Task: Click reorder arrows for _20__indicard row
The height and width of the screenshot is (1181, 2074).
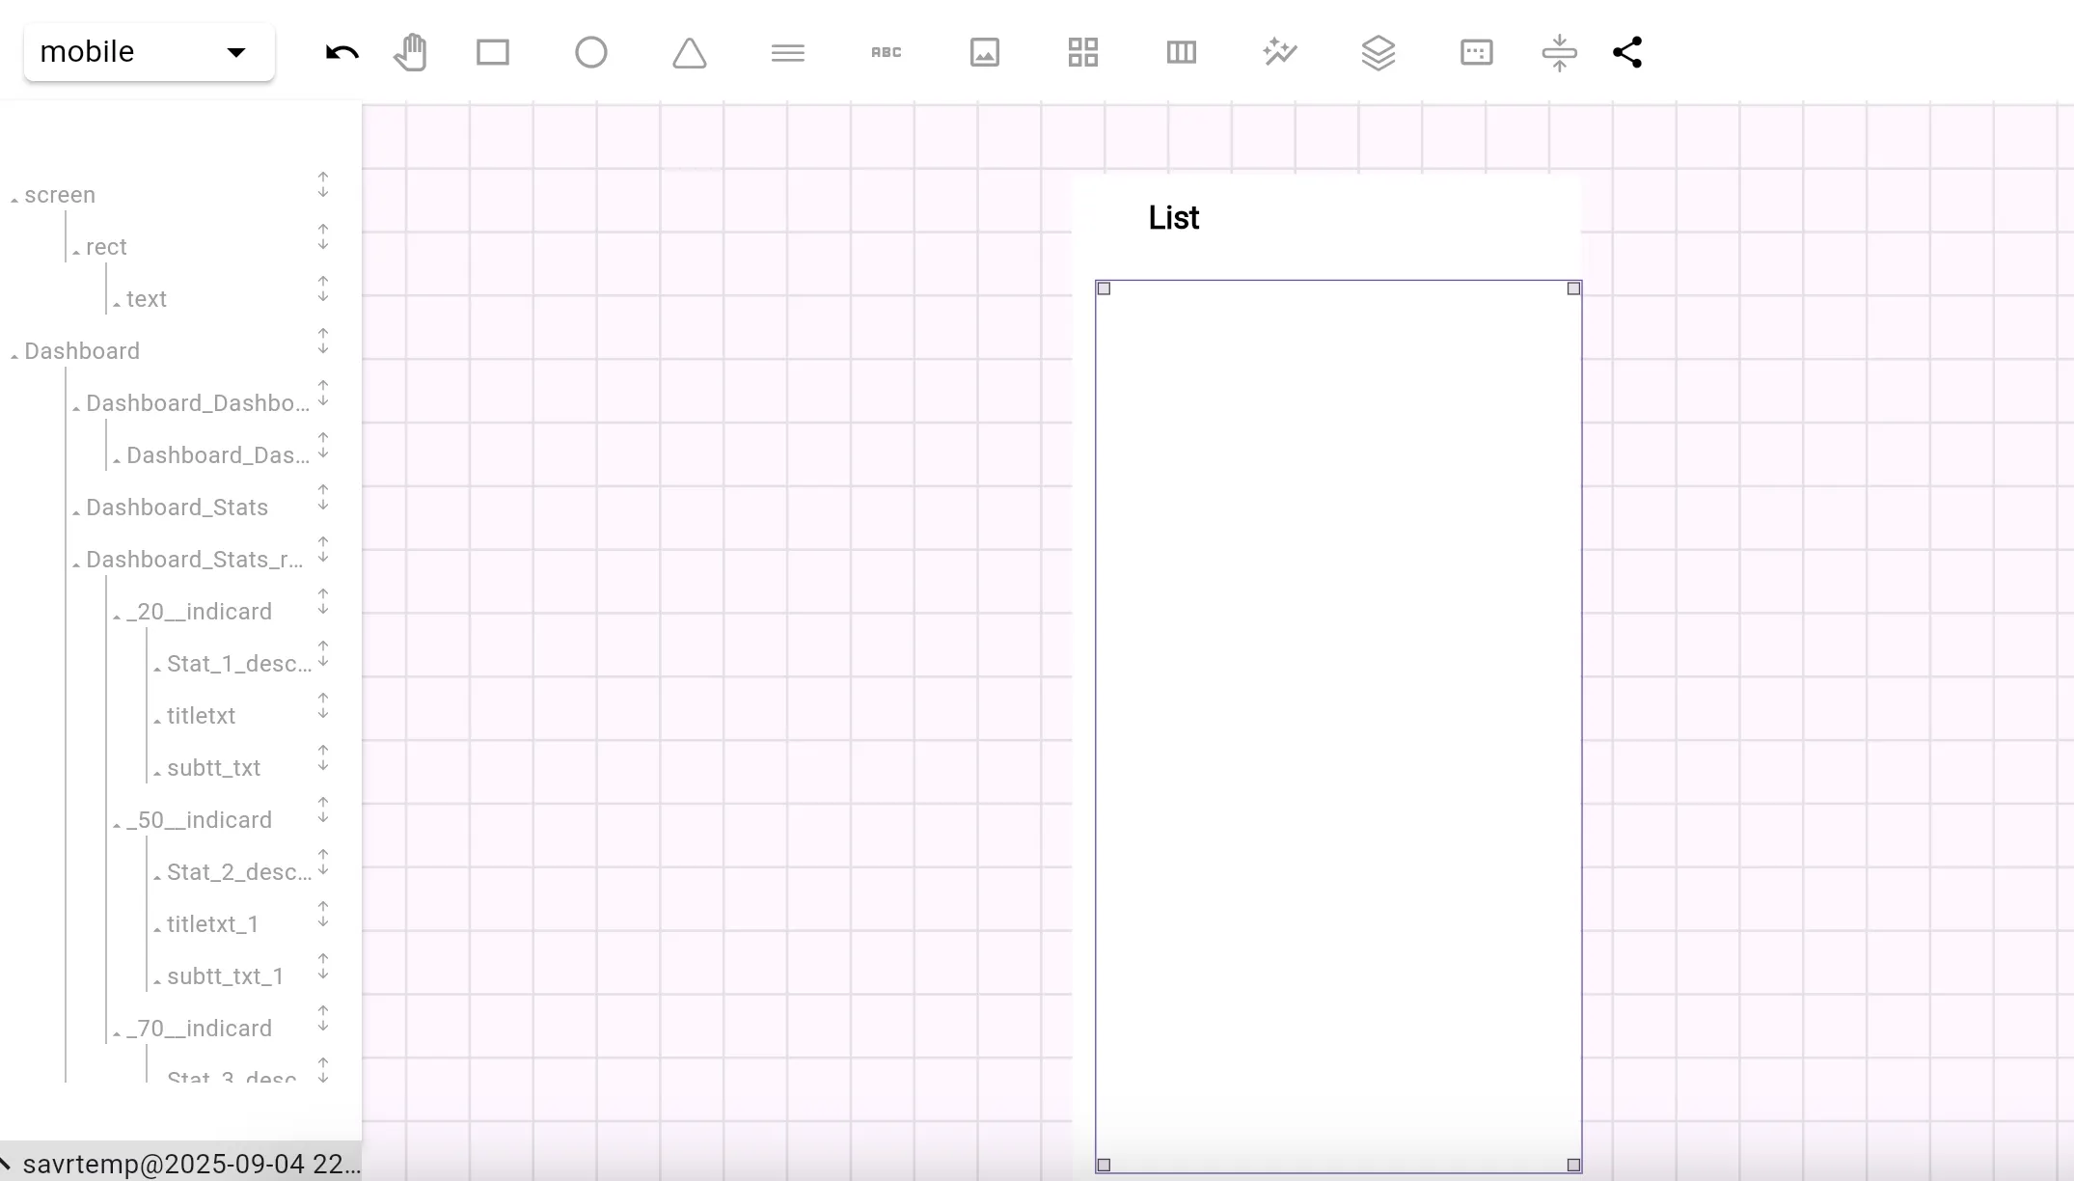Action: [323, 602]
